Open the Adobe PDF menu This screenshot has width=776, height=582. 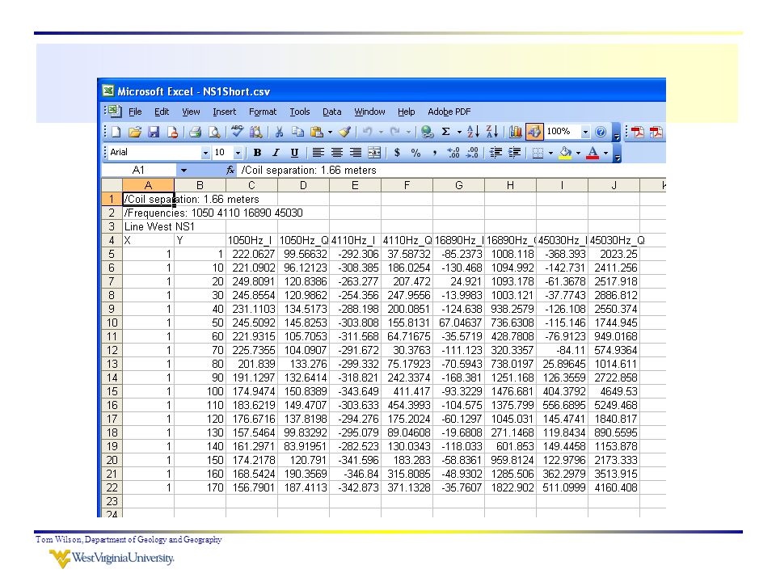point(449,112)
